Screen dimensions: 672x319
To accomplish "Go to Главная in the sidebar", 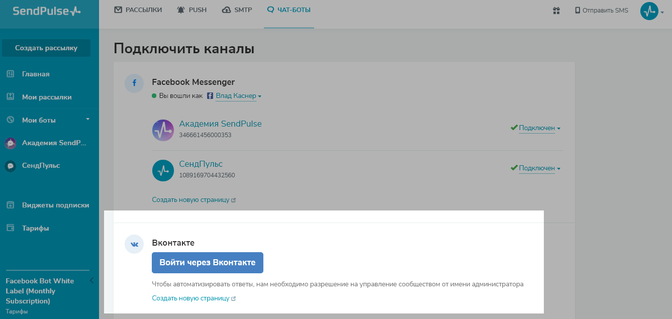I will (x=36, y=74).
